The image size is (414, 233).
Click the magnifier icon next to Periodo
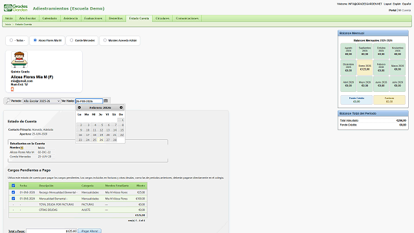tap(8, 101)
